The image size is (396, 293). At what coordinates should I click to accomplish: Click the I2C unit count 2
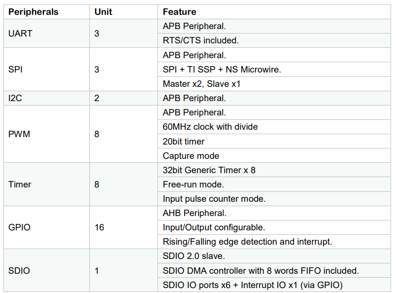97,98
